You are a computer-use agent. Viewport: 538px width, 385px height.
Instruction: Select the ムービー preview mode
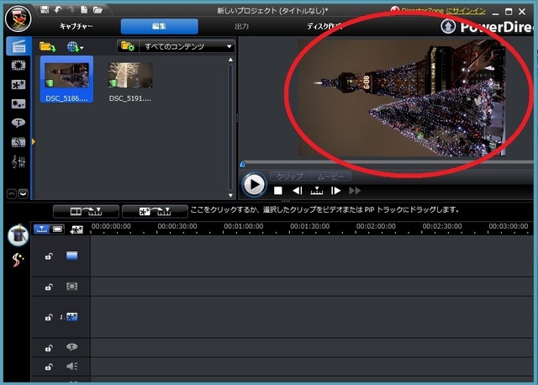pyautogui.click(x=330, y=177)
